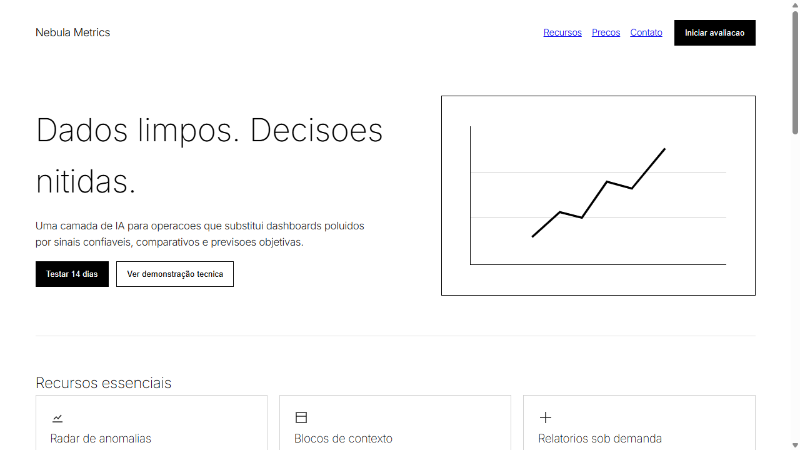Click the line-chart icon above Radar de anomalias

[x=57, y=417]
